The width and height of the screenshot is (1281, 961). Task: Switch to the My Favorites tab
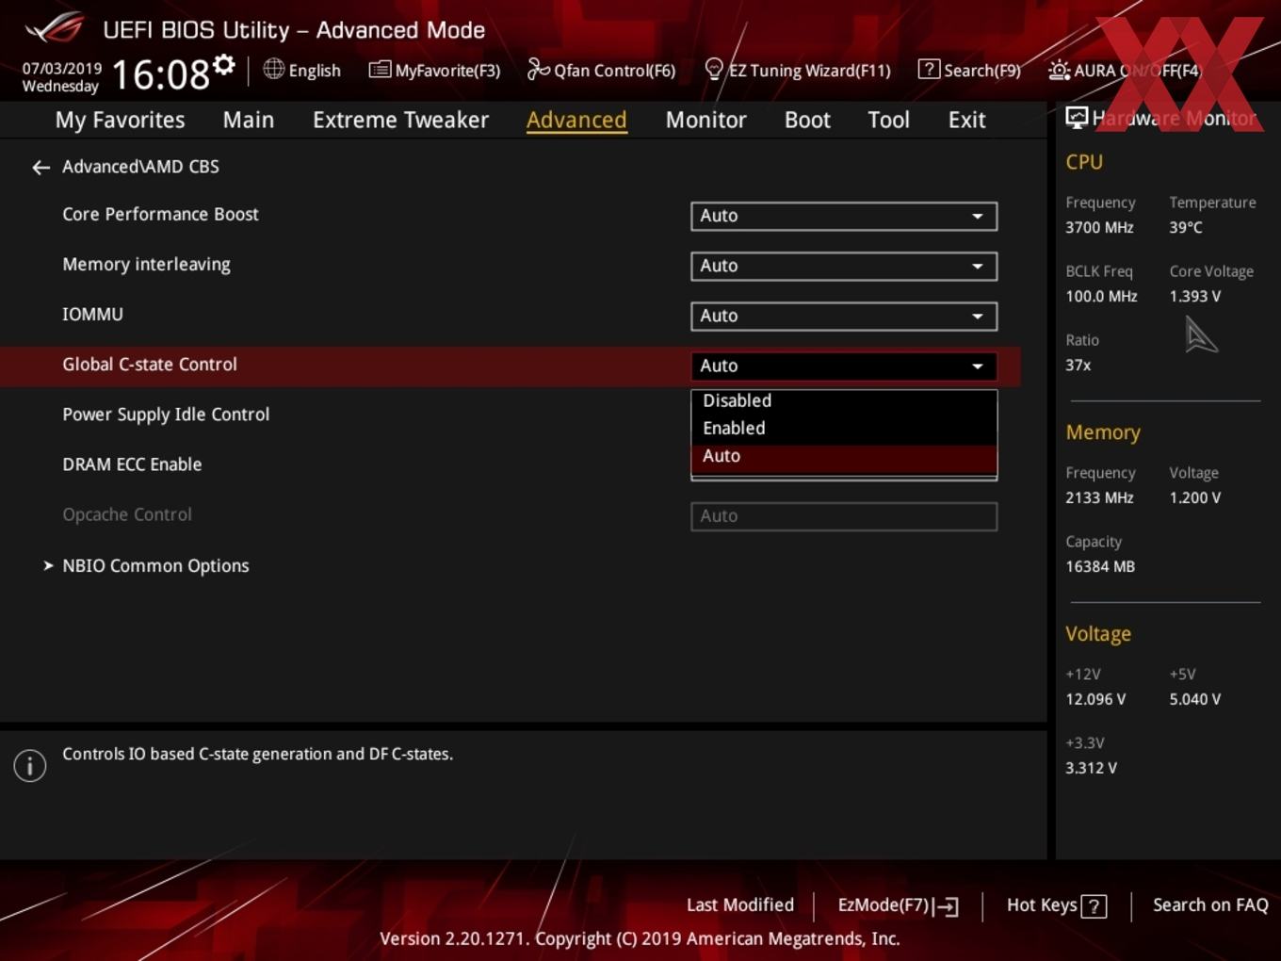point(120,120)
